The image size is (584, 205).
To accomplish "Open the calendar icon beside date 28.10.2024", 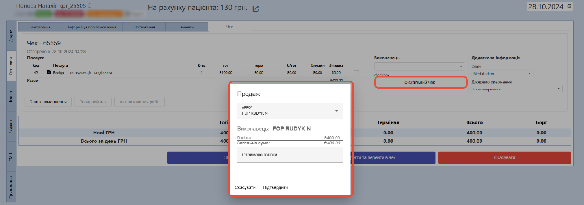I will tap(570, 6).
